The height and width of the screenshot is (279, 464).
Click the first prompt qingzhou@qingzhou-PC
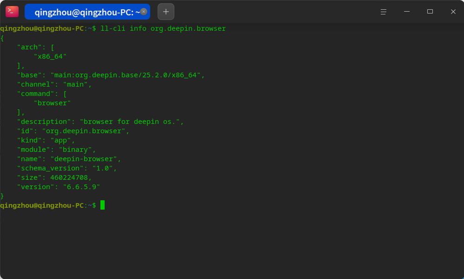[42, 28]
